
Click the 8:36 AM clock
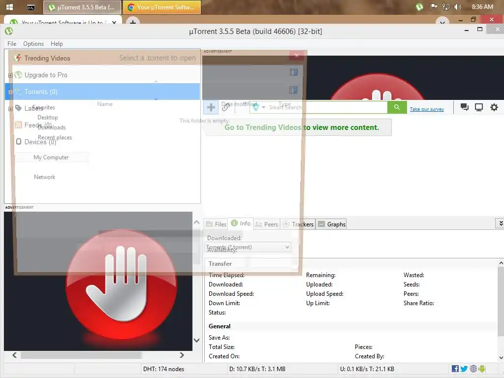coord(482,7)
